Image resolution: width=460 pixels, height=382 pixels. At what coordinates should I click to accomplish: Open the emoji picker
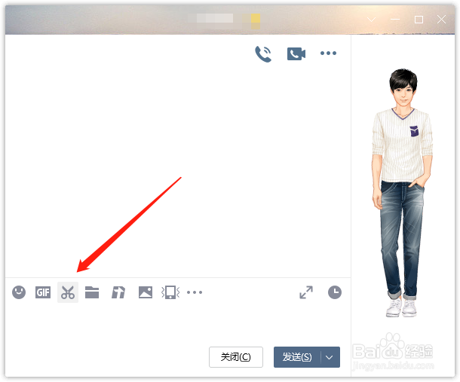click(19, 292)
